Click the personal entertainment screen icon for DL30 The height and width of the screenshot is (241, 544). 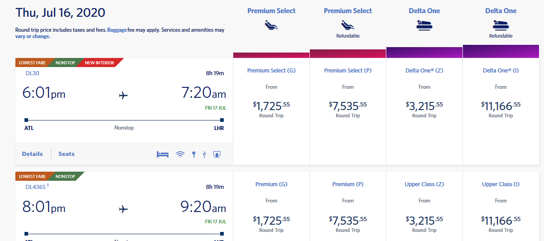(217, 154)
